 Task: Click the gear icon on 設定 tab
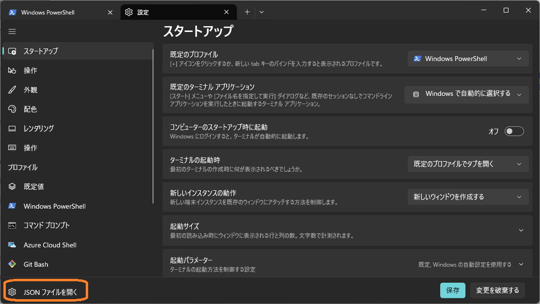pos(129,12)
